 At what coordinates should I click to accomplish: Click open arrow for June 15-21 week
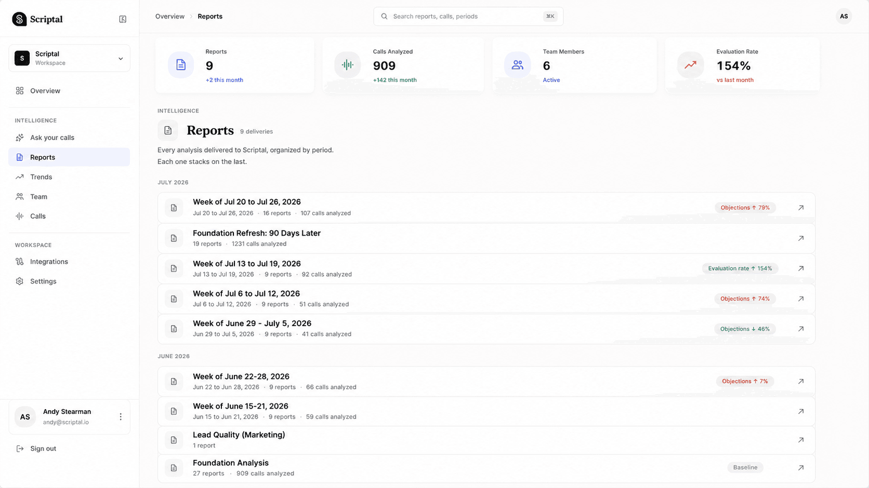coord(801,411)
